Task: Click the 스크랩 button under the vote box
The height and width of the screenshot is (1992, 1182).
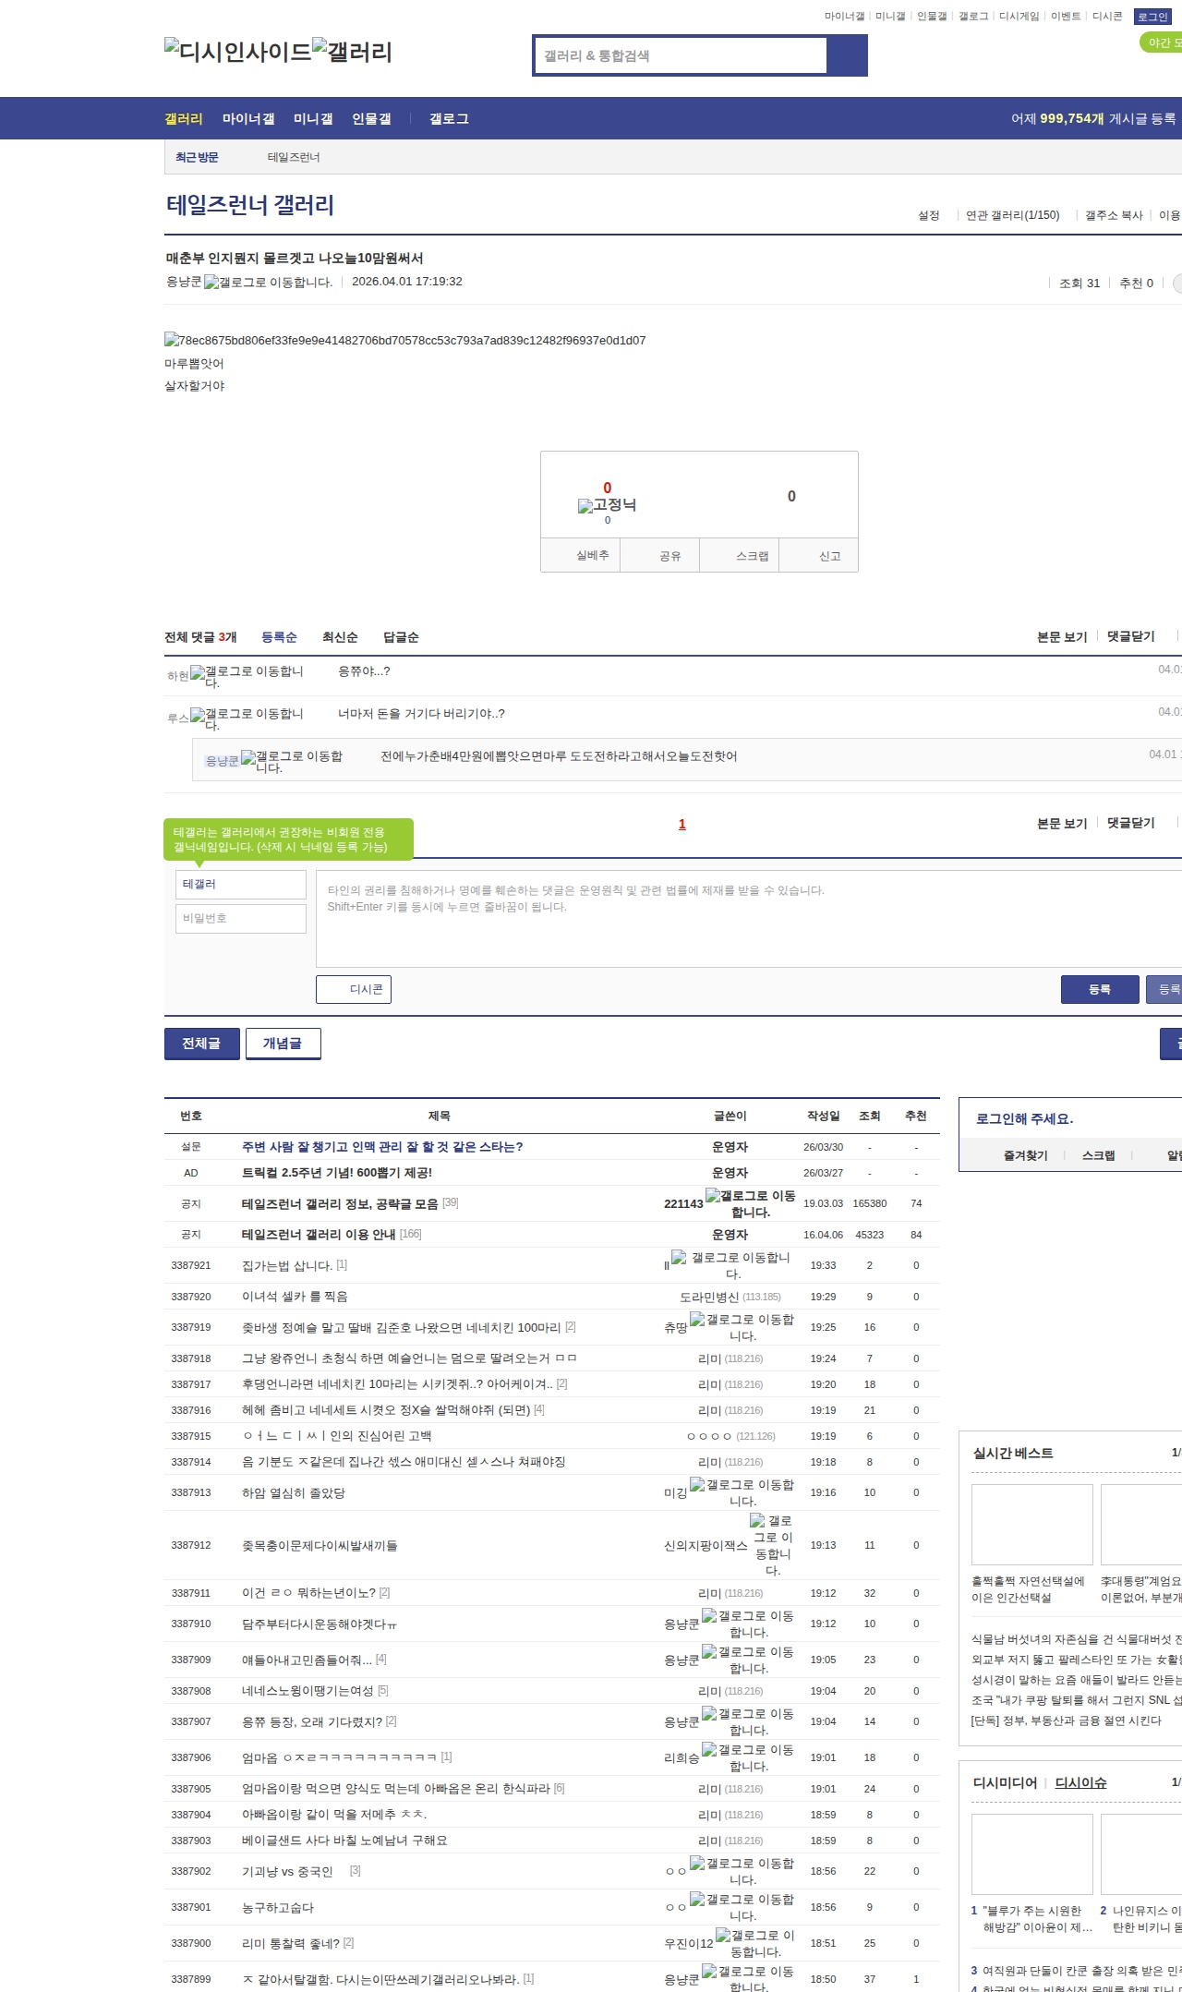Action: click(x=752, y=556)
